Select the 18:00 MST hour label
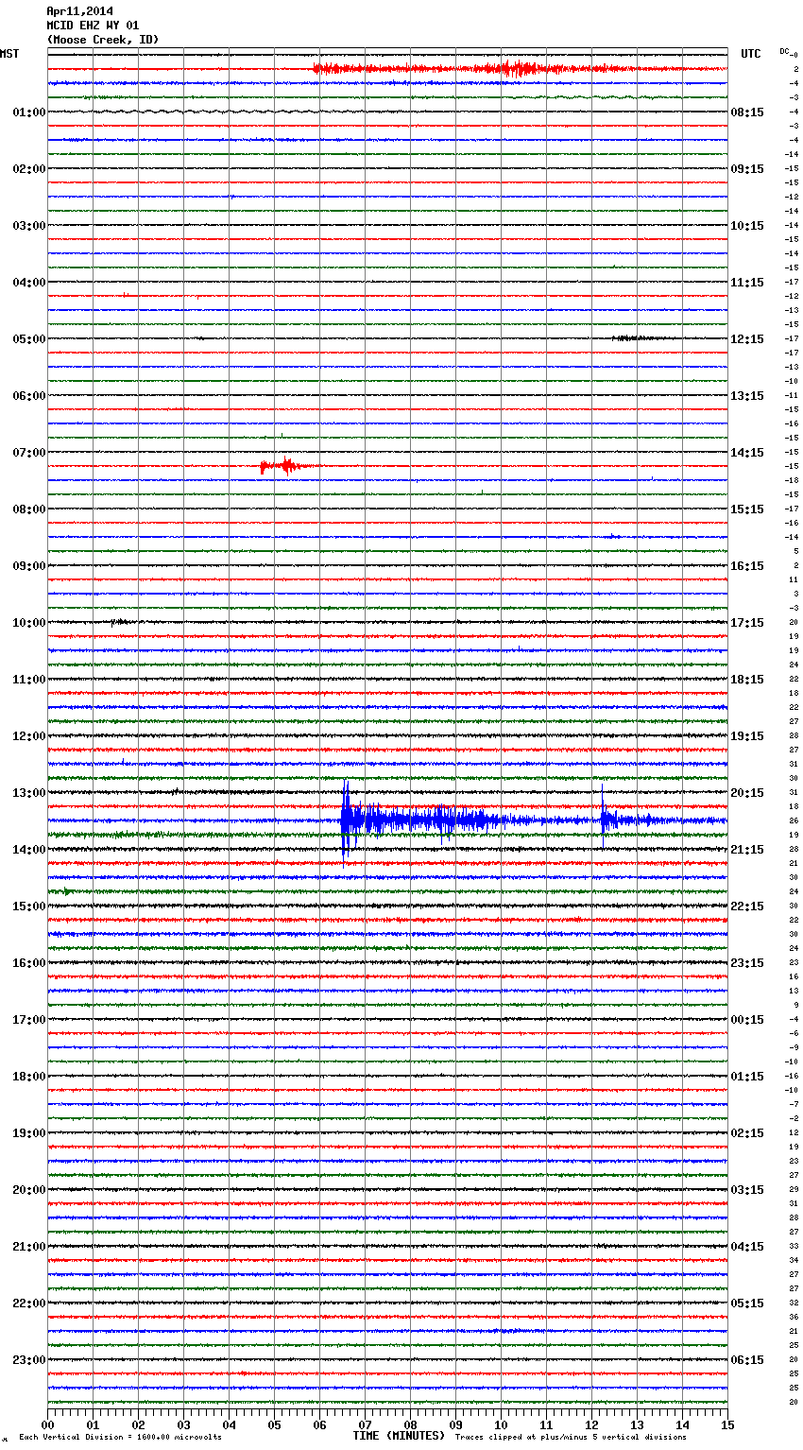The width and height of the screenshot is (803, 1450). 28,1077
